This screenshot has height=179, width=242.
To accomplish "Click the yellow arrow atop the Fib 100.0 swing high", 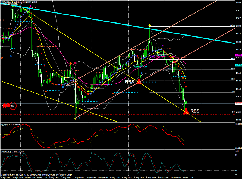I will tap(149, 25).
